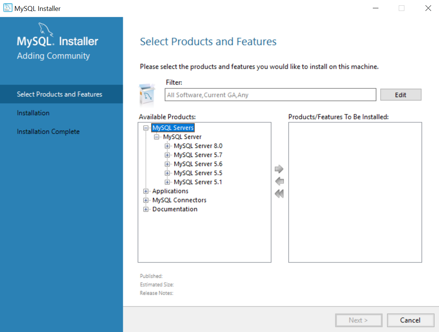Click the Published: label
Image resolution: width=439 pixels, height=332 pixels.
[x=151, y=276]
